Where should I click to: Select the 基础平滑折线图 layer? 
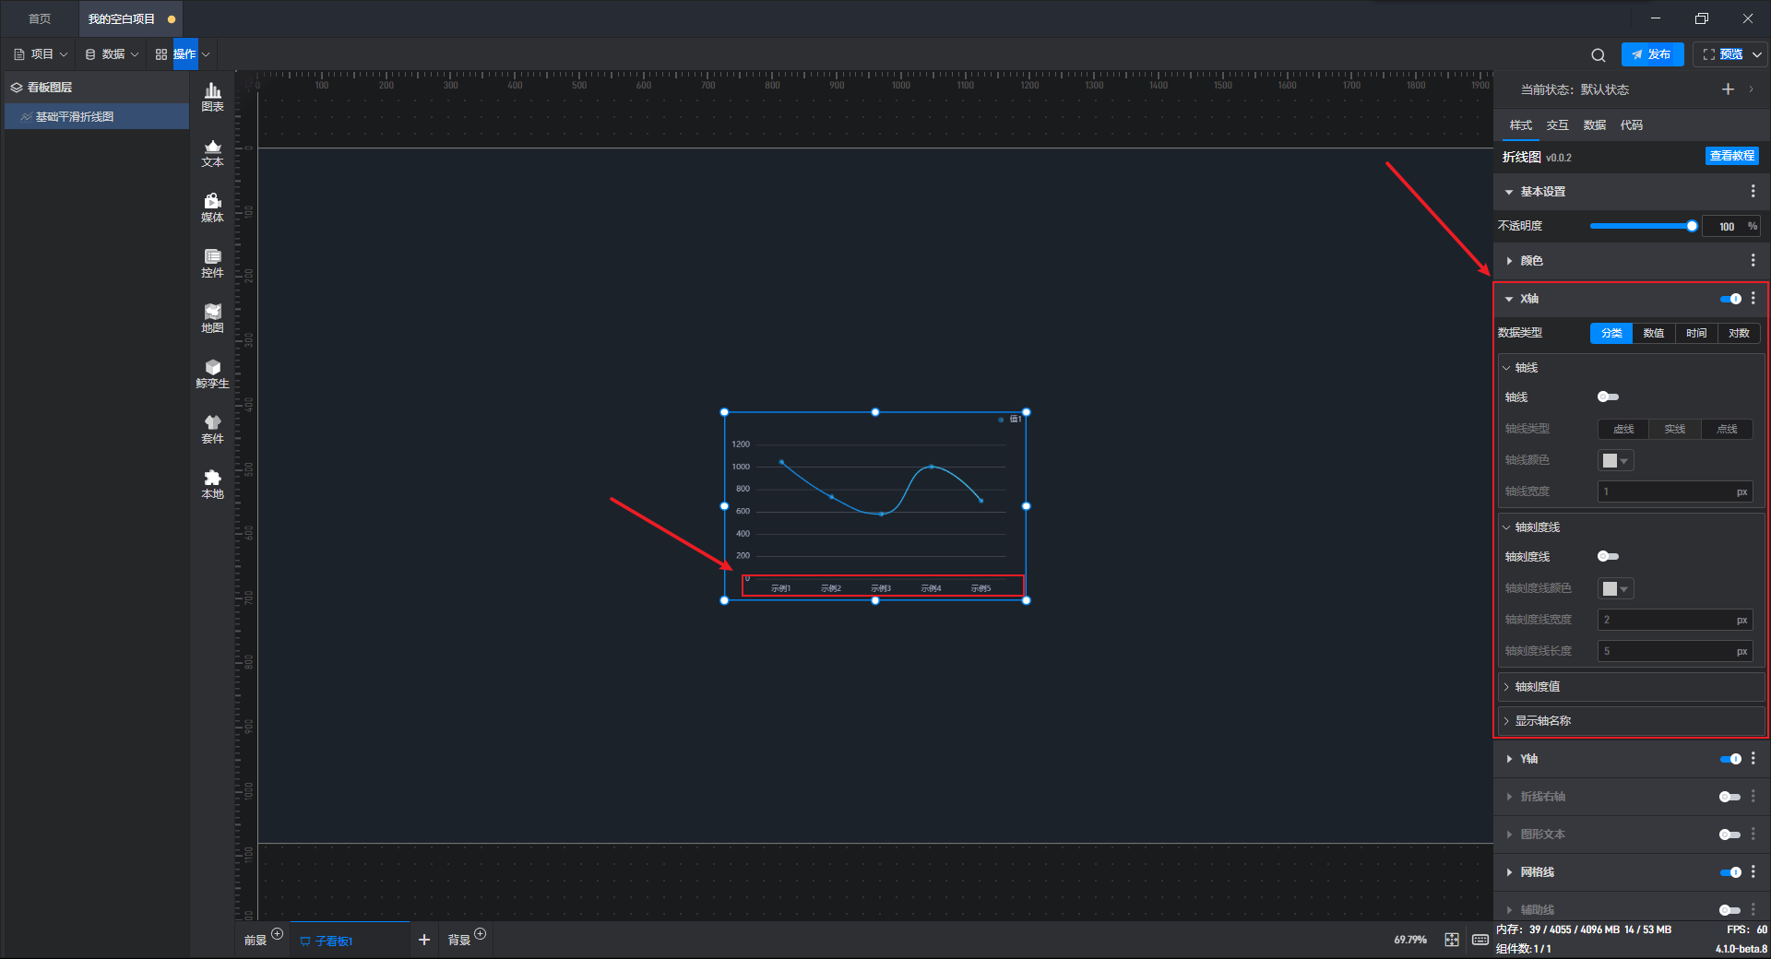(97, 117)
